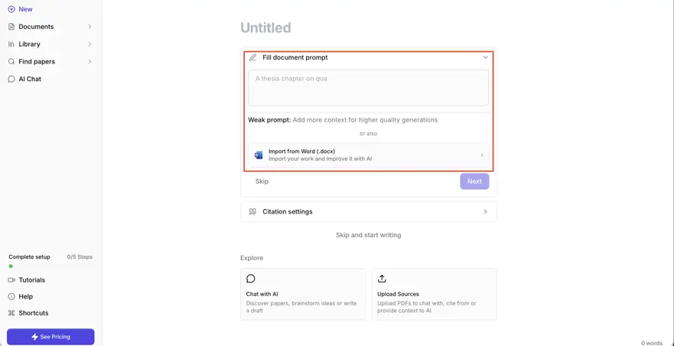Expand the Citation settings chevron
The height and width of the screenshot is (346, 674).
(485, 212)
